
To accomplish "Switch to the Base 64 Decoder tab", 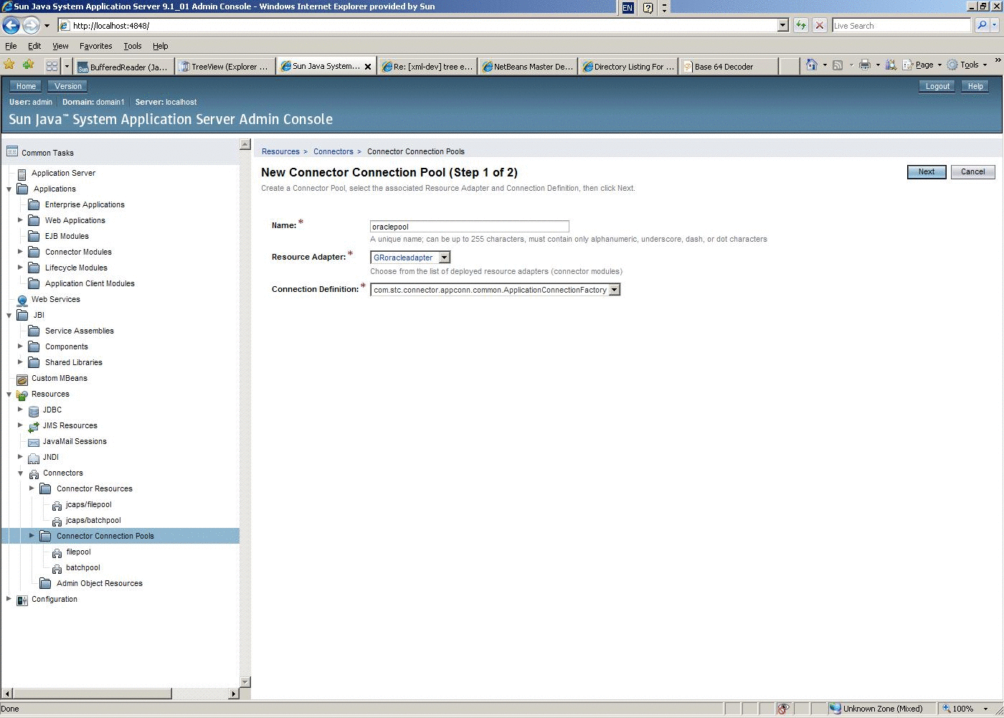I will [x=729, y=66].
